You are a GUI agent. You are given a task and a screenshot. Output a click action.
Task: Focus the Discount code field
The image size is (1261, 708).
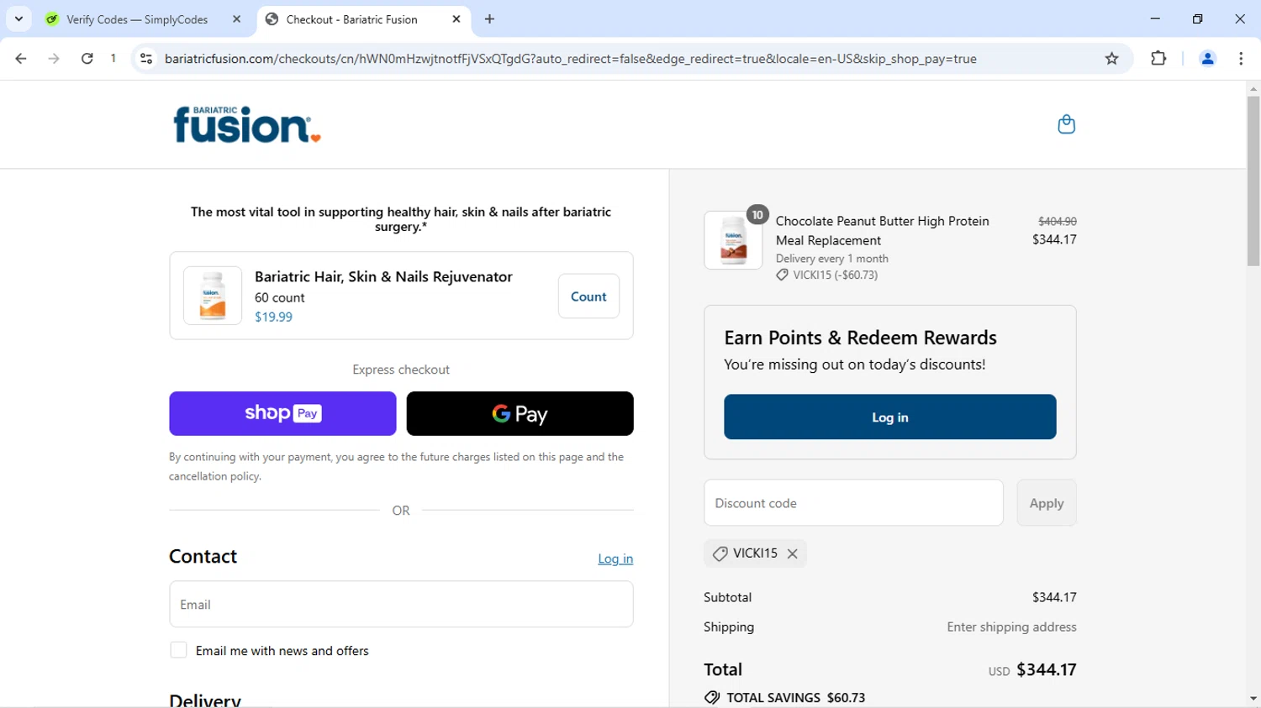(853, 503)
